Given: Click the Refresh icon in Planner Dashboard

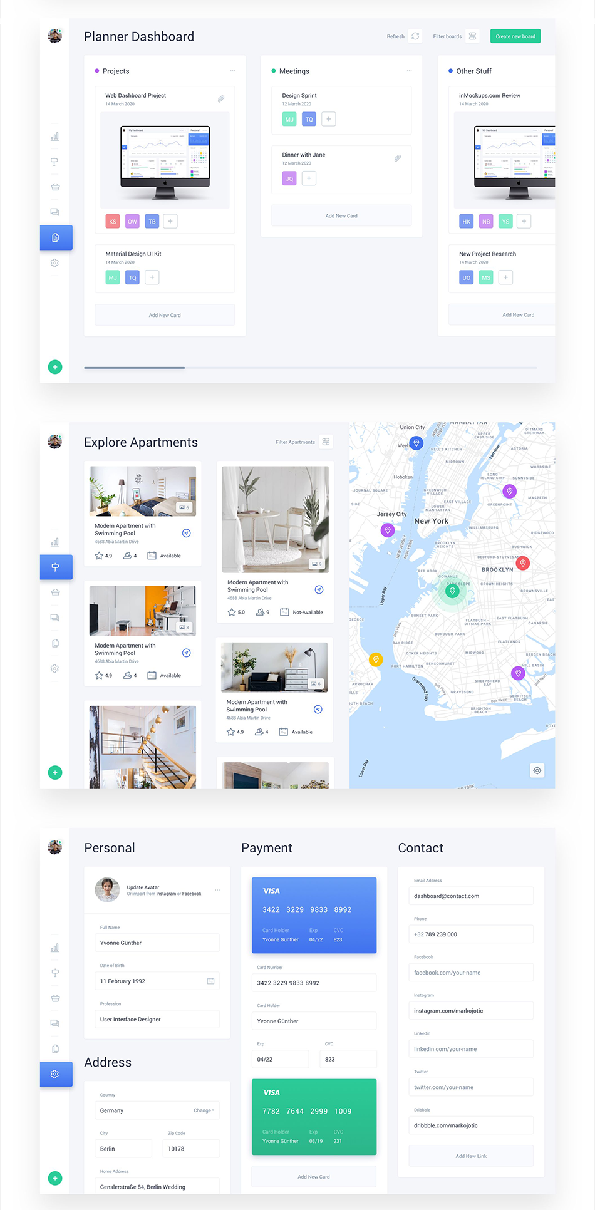Looking at the screenshot, I should pyautogui.click(x=415, y=36).
